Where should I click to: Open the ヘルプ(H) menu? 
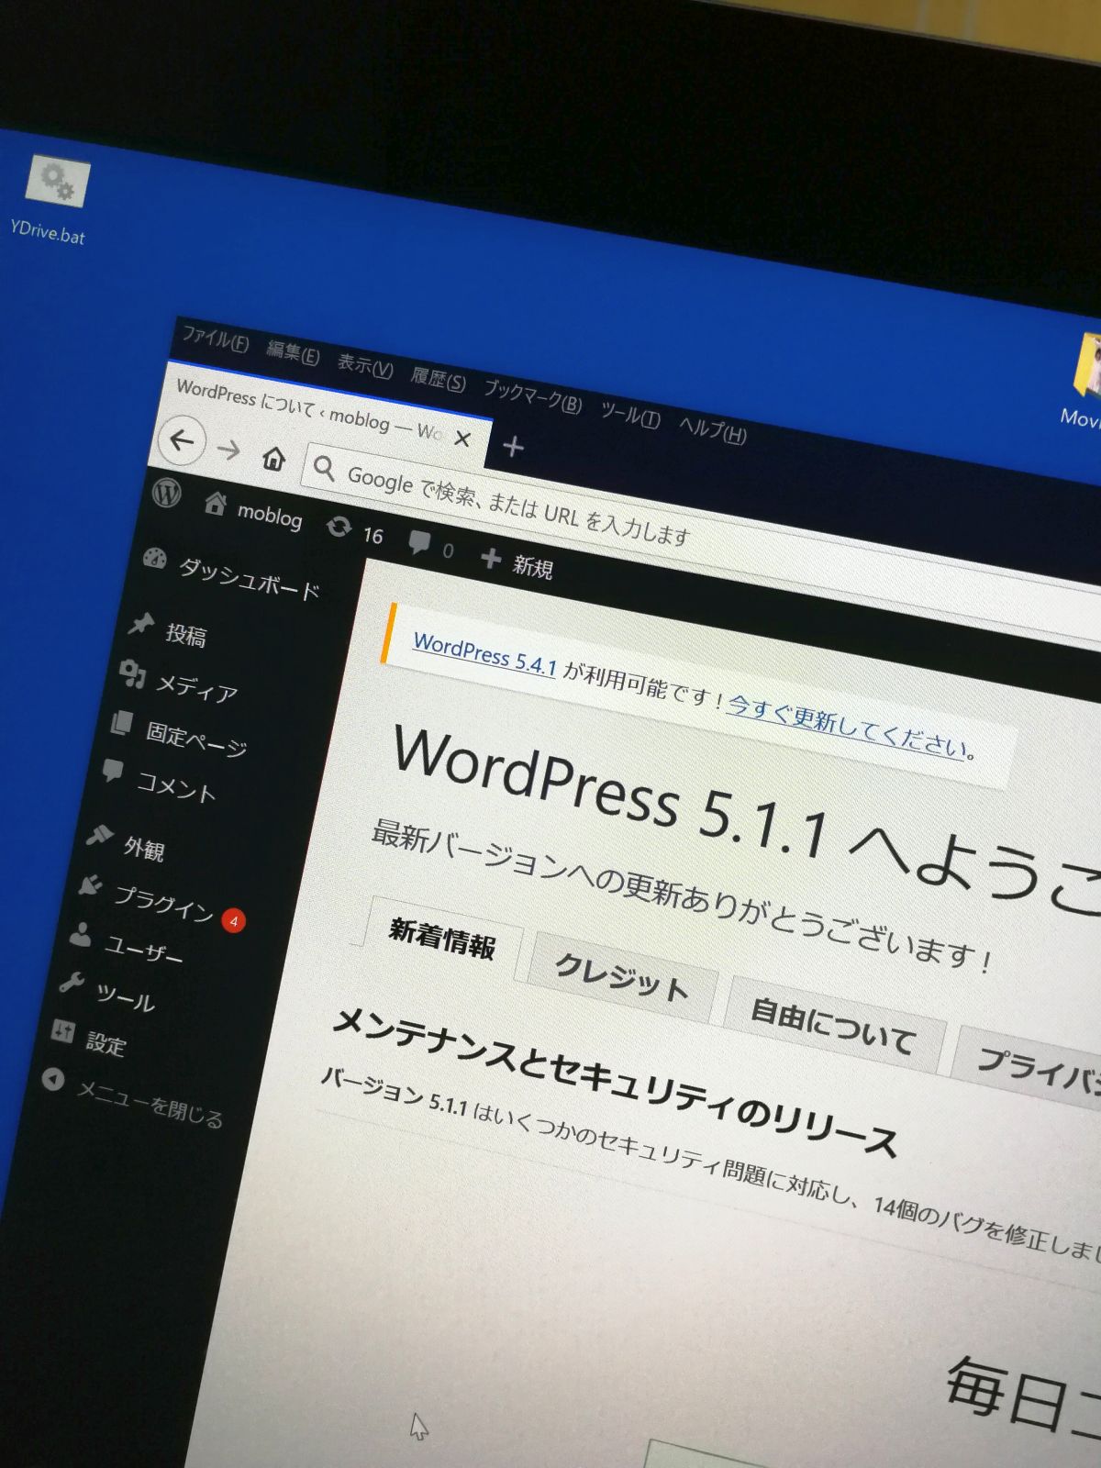[713, 429]
